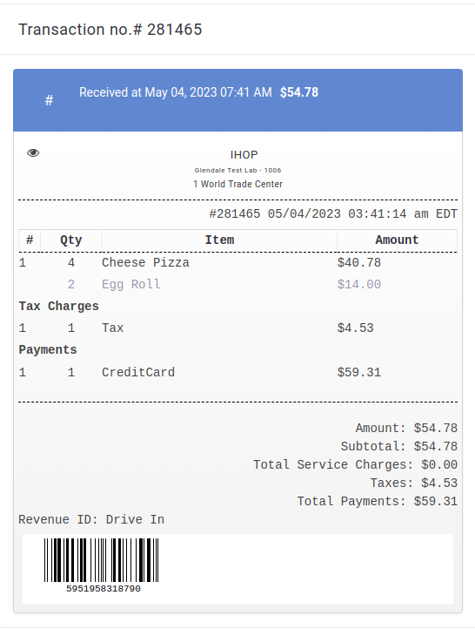475x629 pixels.
Task: Click the Tax $4.53 amount
Action: (x=355, y=328)
